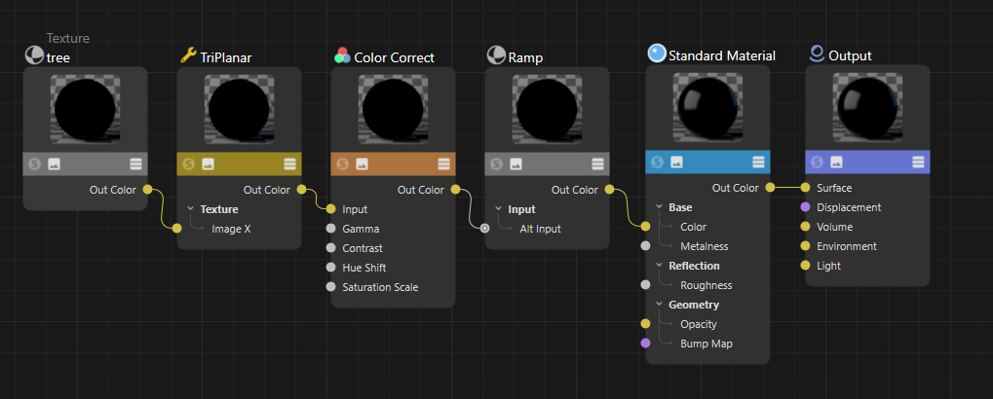993x399 pixels.
Task: Click the Color Correct Input port
Action: tap(330, 208)
